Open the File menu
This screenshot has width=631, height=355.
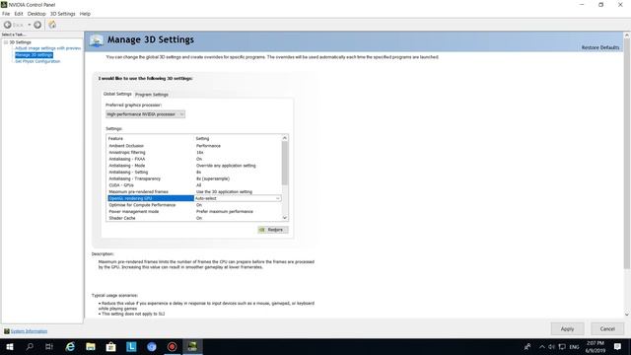pos(6,14)
